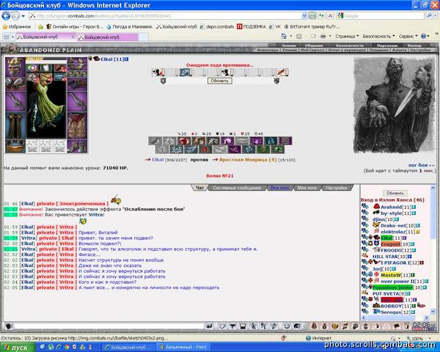Switch to Системные сообщения tab
This screenshot has height=352, width=440.
pos(237,188)
